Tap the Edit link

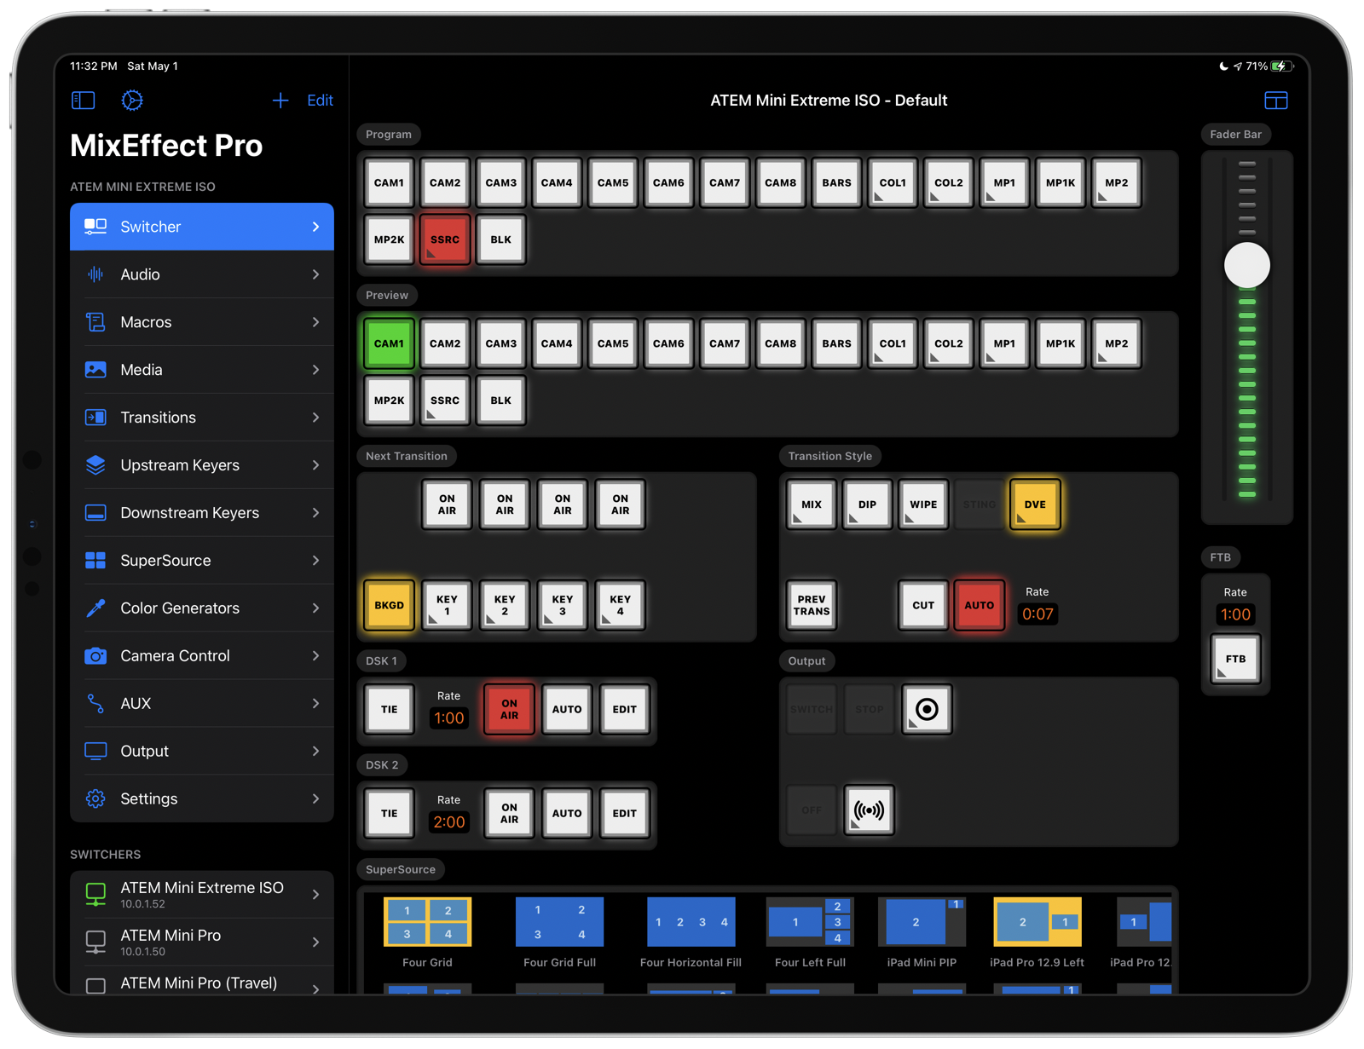click(x=320, y=101)
